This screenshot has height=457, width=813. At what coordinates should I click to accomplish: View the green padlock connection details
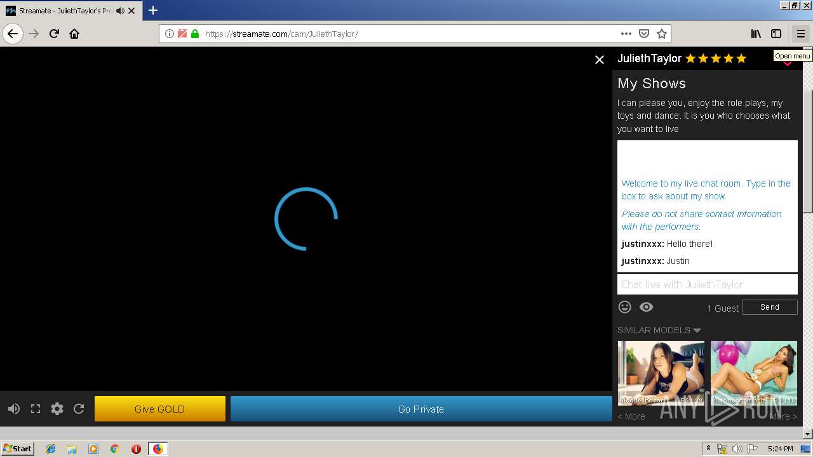[195, 34]
